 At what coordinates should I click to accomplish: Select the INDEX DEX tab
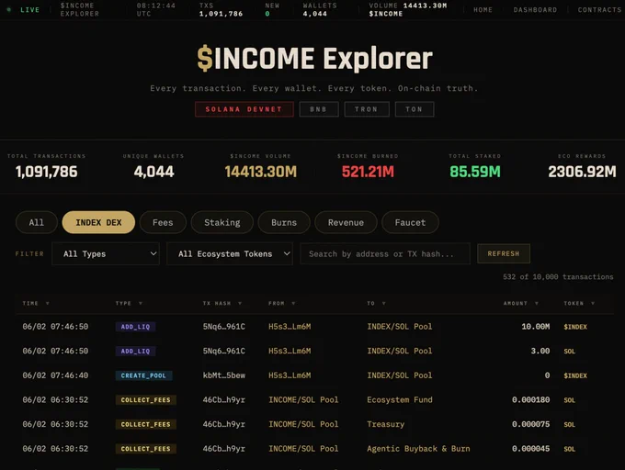(x=98, y=222)
